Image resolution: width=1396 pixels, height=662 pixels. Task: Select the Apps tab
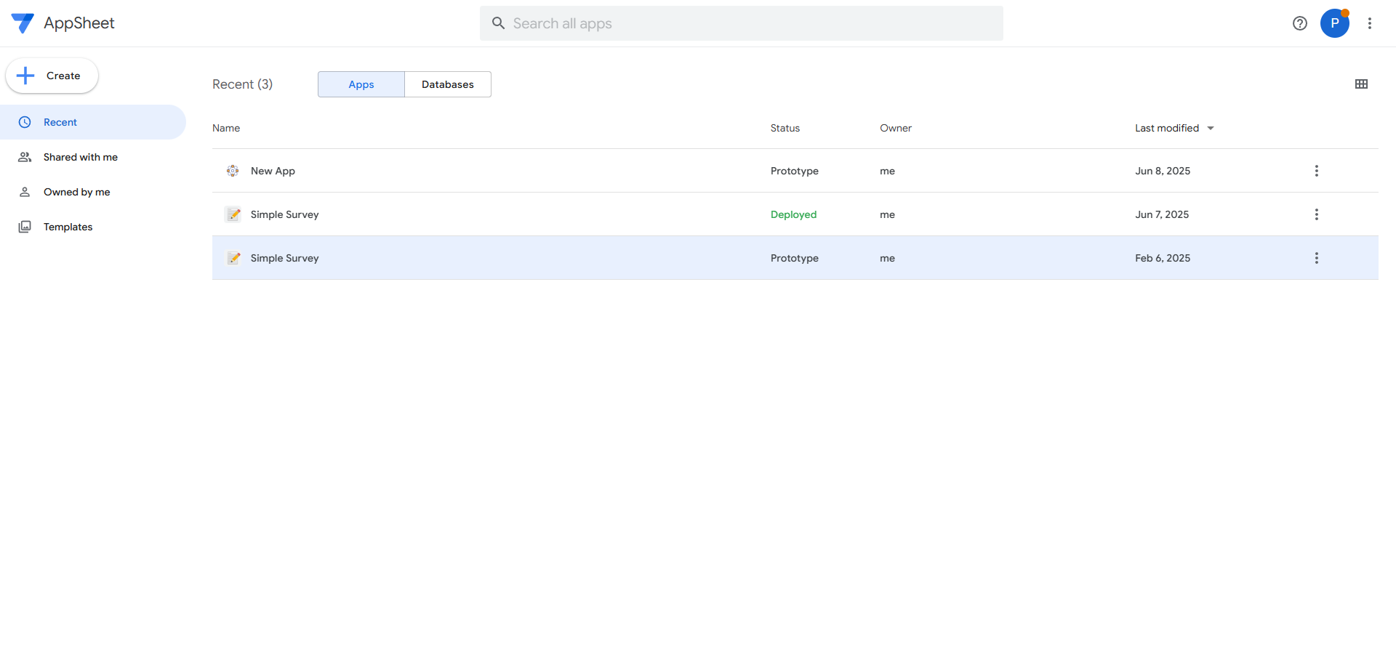pyautogui.click(x=361, y=84)
